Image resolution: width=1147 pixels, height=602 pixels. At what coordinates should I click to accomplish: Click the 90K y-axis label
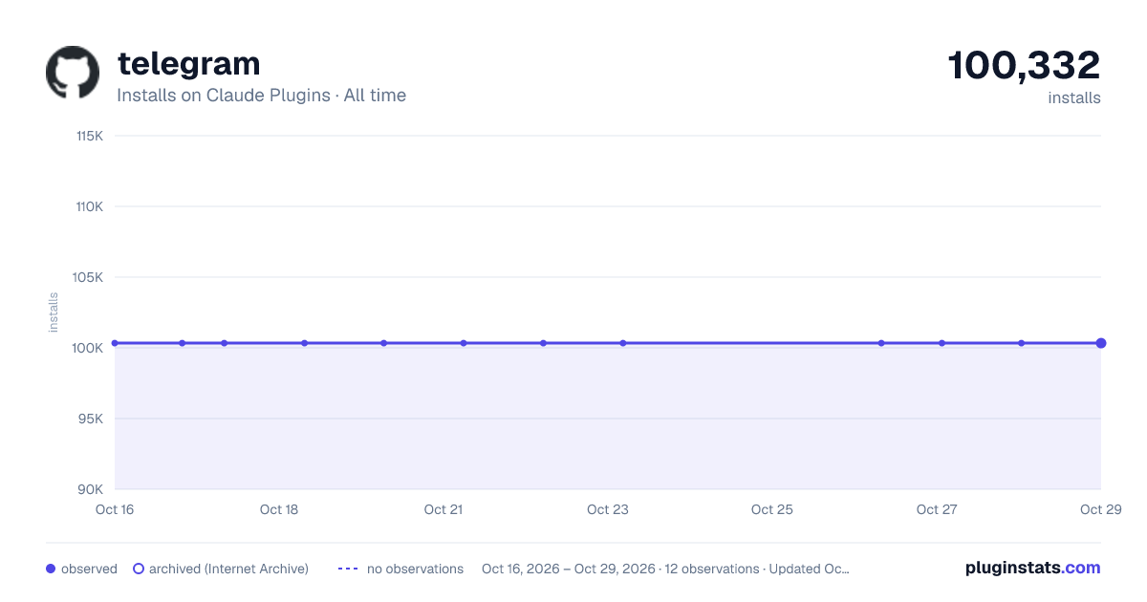click(x=91, y=489)
